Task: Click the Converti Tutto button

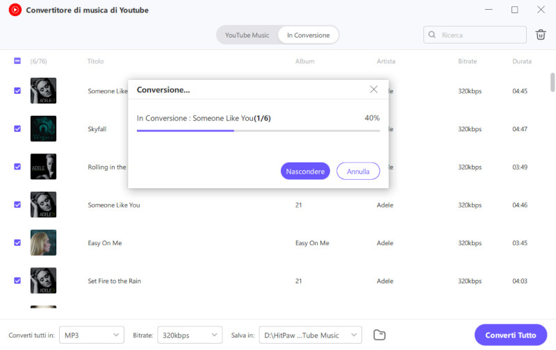Action: (511, 335)
